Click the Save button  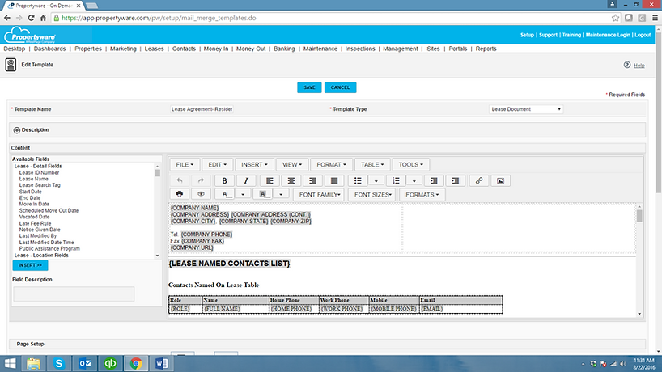click(x=309, y=87)
